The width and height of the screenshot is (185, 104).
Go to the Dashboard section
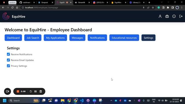13,38
